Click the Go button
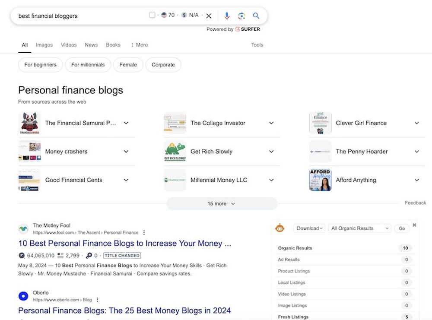Viewport: 432px width, 320px height. 402,228
